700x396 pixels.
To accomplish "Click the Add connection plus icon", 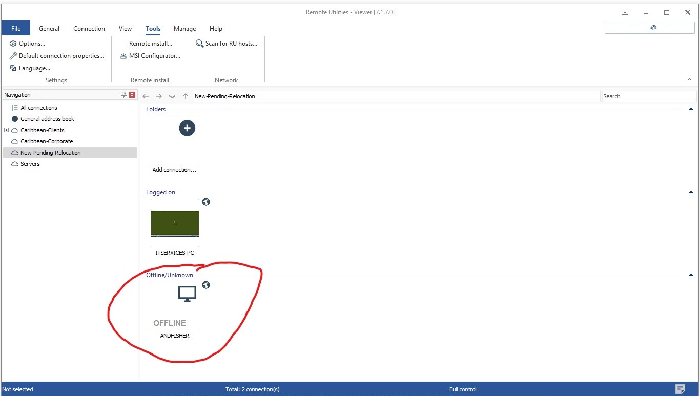I will point(187,128).
